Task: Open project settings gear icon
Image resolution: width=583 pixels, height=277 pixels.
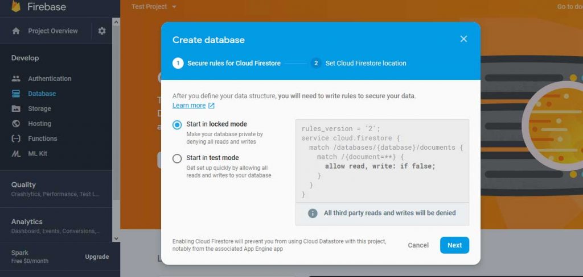Action: (102, 31)
